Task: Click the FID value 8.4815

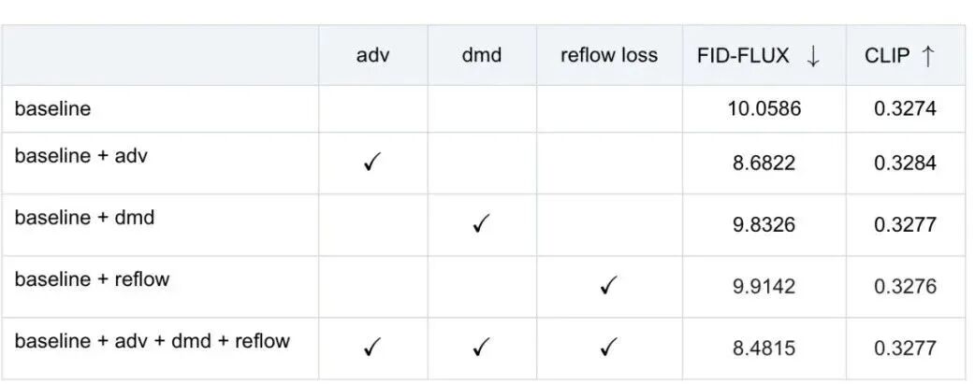Action: point(764,348)
